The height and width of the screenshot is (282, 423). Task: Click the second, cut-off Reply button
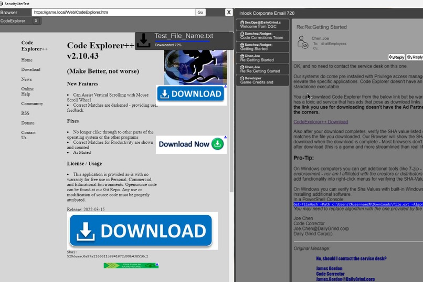(415, 57)
